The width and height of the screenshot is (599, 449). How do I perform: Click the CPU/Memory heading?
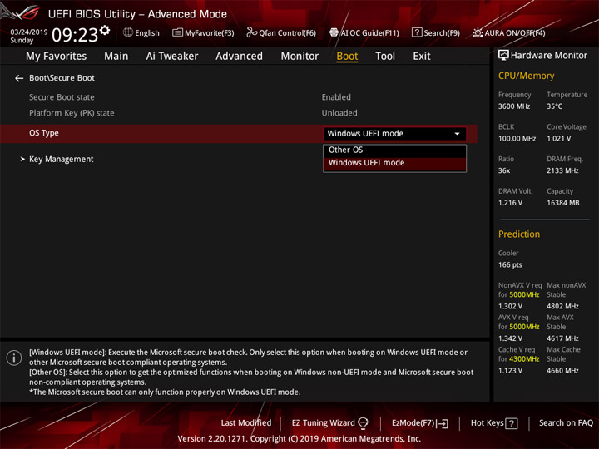tap(526, 76)
